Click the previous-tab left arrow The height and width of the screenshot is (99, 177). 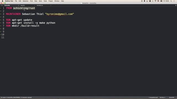click(1, 5)
